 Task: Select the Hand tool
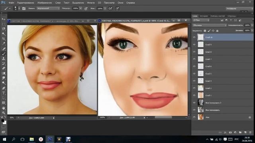coord(4,108)
